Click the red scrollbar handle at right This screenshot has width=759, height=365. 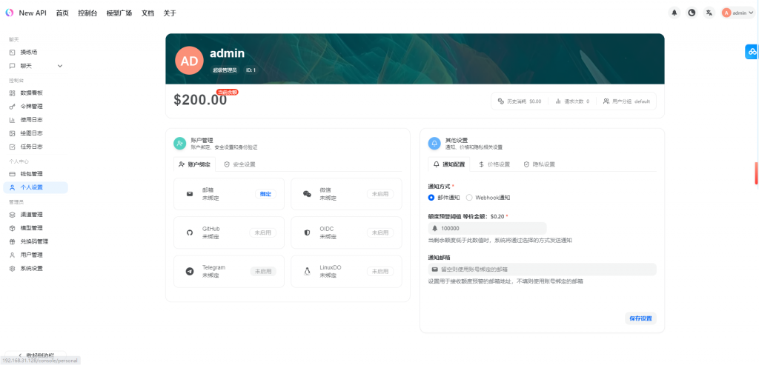coord(757,173)
